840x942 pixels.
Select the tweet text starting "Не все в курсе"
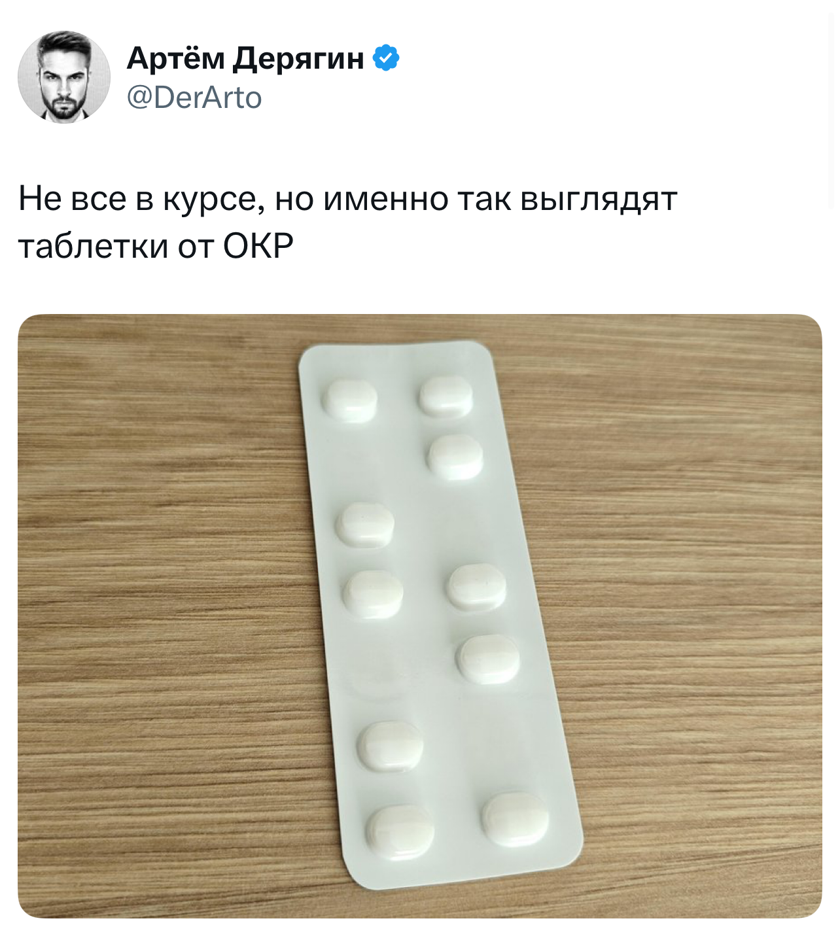pyautogui.click(x=347, y=222)
